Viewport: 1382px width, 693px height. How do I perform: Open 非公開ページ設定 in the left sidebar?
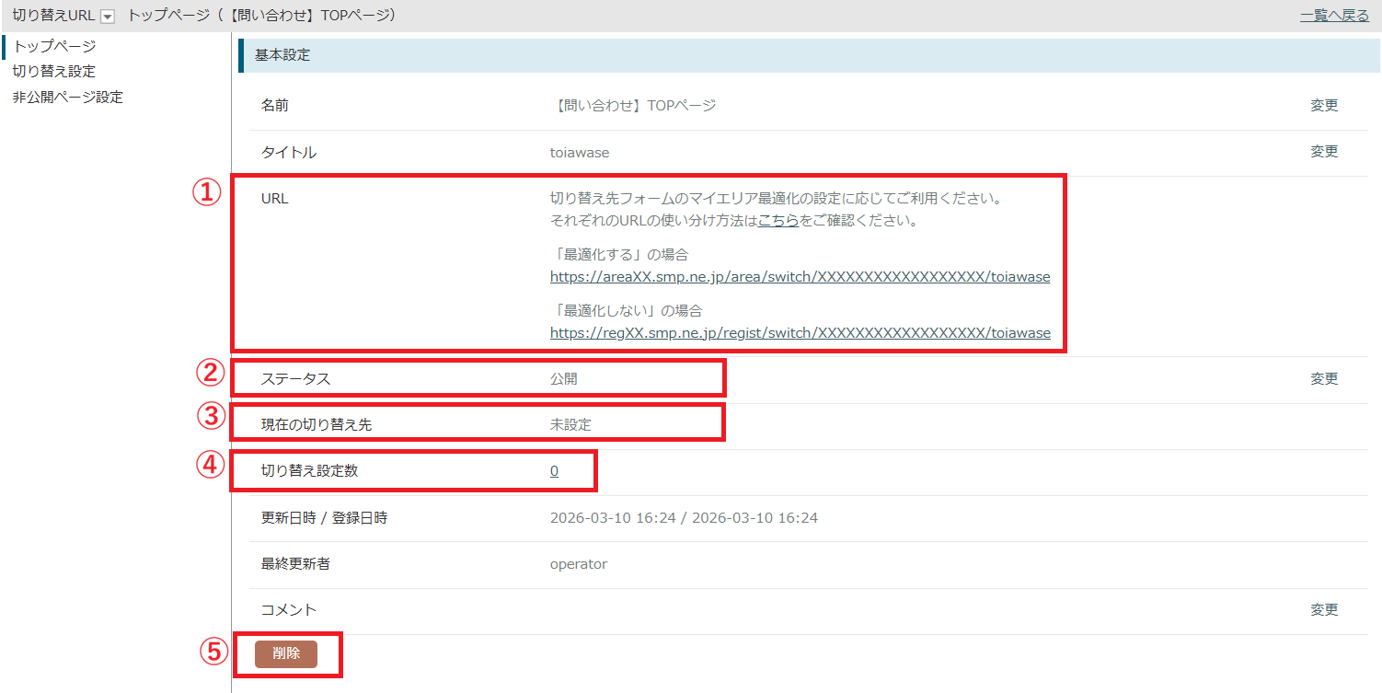(67, 97)
